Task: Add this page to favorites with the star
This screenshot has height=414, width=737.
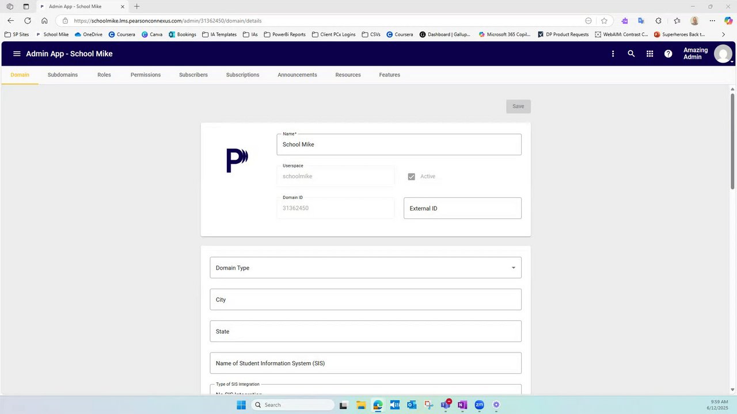Action: [x=604, y=20]
